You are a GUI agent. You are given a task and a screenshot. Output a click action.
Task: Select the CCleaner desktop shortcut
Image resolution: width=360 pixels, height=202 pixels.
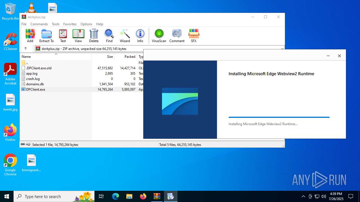tap(10, 42)
